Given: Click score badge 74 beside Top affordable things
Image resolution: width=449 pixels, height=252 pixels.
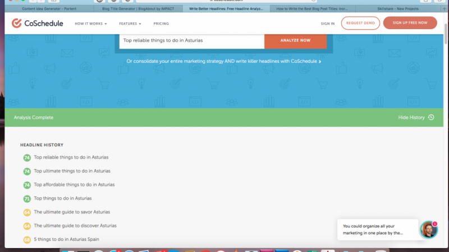Looking at the screenshot, I should tap(27, 185).
